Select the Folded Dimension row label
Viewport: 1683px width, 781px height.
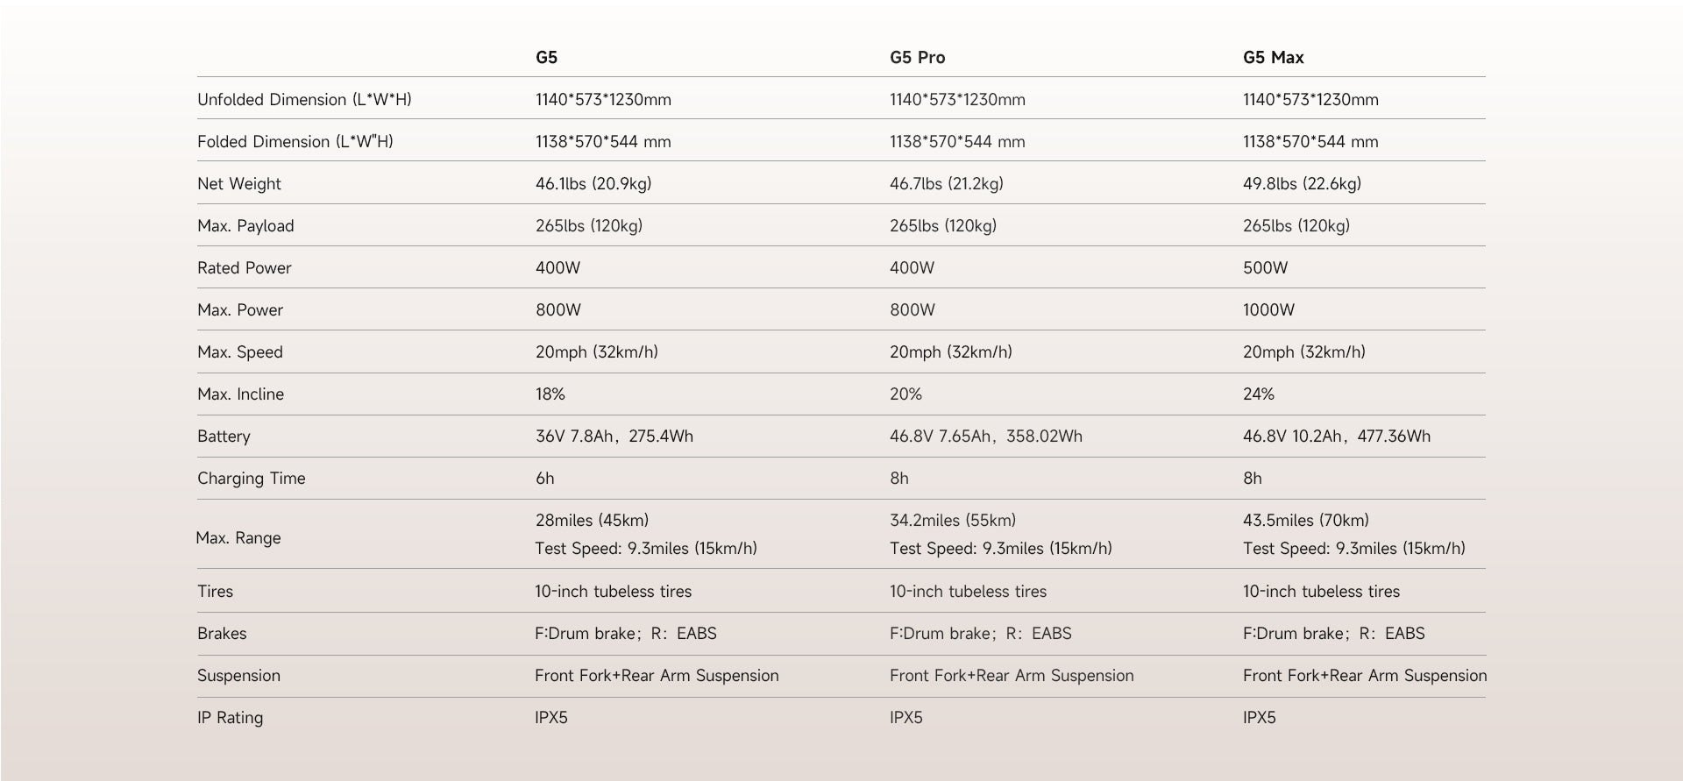pos(295,142)
